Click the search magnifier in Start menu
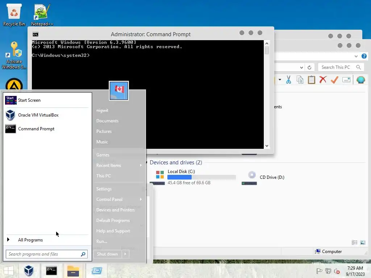The height and width of the screenshot is (278, 371). coord(83,254)
